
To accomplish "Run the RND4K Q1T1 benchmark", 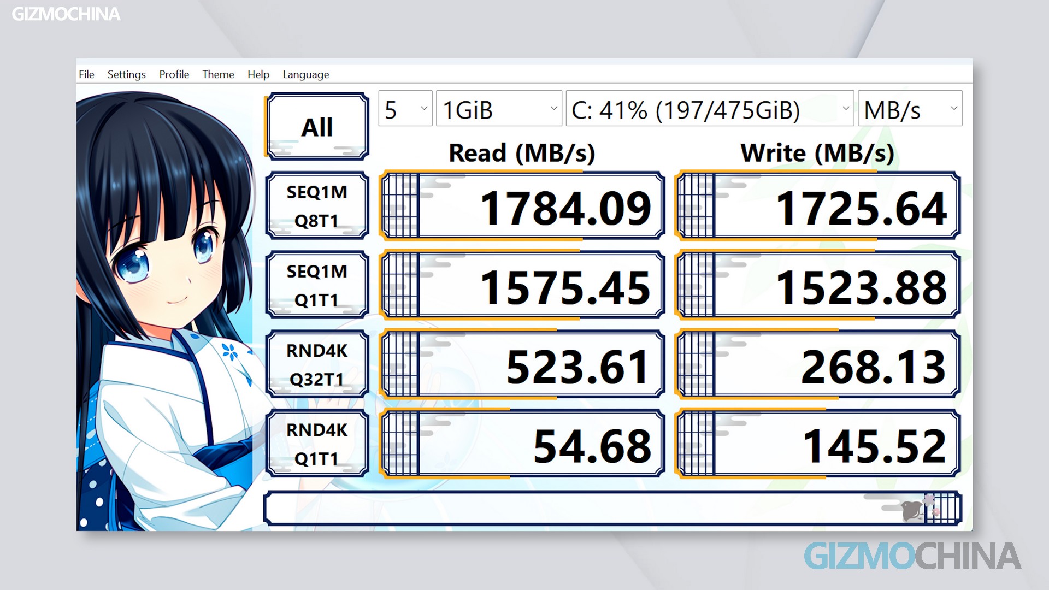I will coord(317,444).
